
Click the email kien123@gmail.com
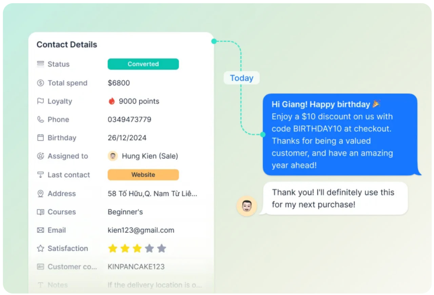pos(141,230)
